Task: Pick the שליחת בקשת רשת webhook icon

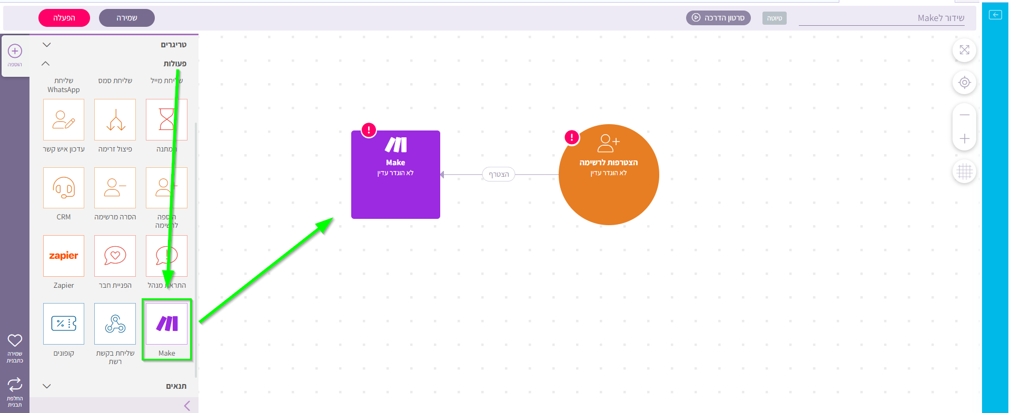Action: click(x=115, y=324)
